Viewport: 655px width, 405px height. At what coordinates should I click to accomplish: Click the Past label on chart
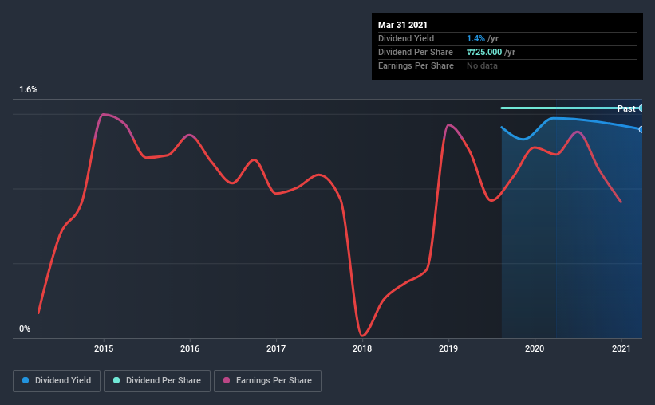[x=626, y=108]
